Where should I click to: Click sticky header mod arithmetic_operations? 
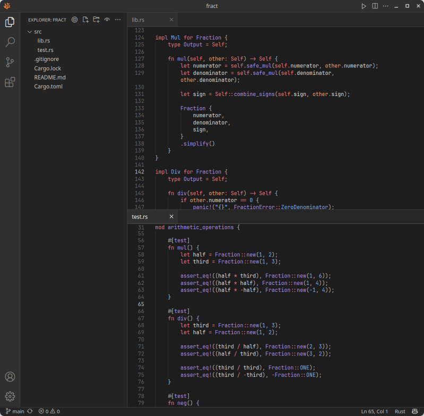pyautogui.click(x=197, y=227)
